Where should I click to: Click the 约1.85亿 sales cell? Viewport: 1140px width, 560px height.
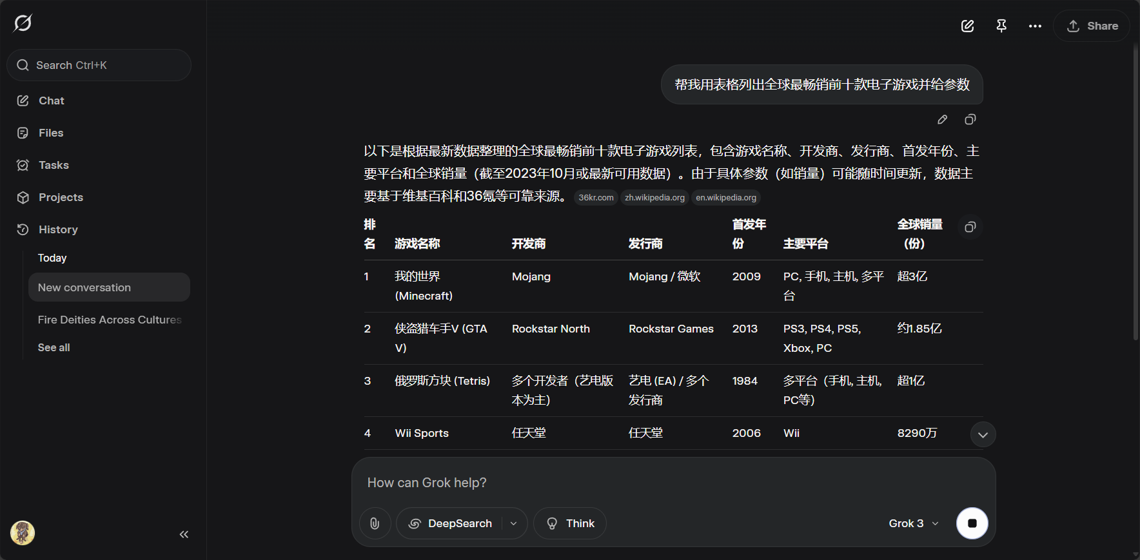tap(919, 329)
